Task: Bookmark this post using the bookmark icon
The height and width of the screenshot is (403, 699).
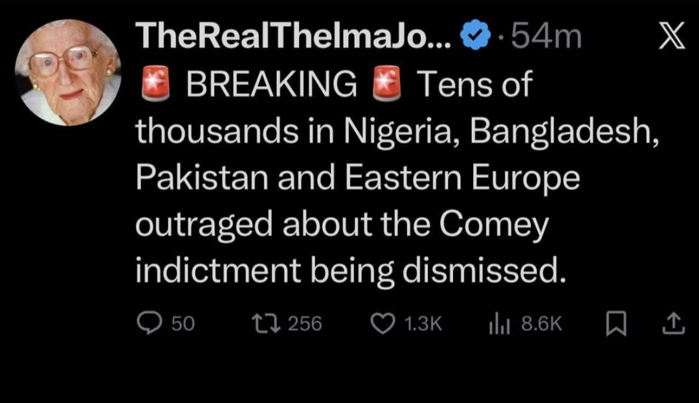Action: point(616,323)
